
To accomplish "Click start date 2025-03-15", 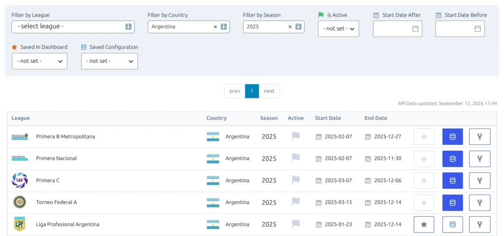I will 338,202.
